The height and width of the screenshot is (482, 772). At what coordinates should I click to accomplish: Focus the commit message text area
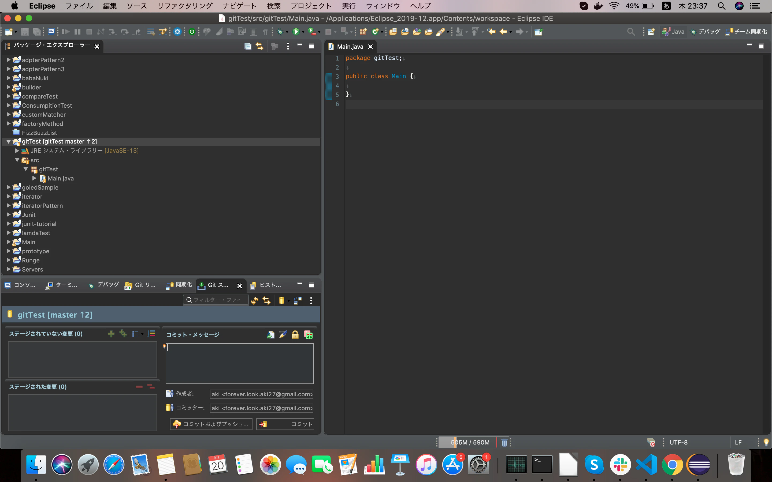pos(240,363)
